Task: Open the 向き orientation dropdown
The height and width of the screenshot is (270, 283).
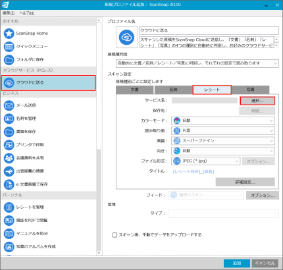Action: pyautogui.click(x=223, y=151)
